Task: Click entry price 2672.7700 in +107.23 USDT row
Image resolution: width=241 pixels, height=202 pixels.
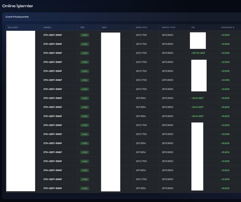Action: (141, 53)
